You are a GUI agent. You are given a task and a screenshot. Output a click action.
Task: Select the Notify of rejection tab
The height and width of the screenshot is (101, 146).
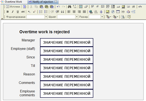tap(43, 2)
